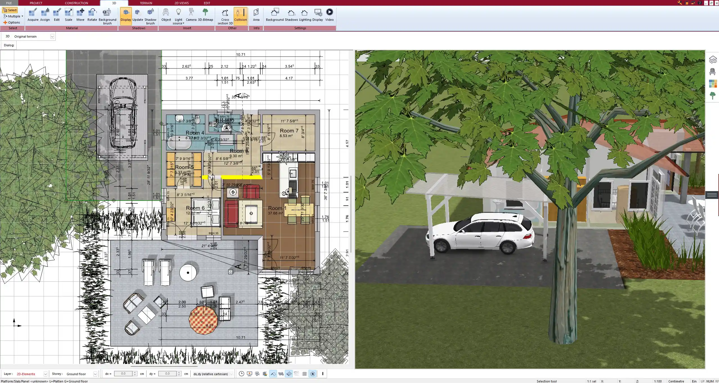
Task: Open the furniture chair catalog in sidebar
Action: tap(713, 72)
